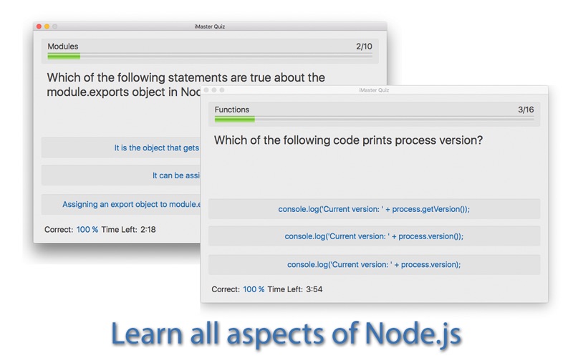This screenshot has height=358, width=573.
Task: Minimize the Modules quiz window with yellow button
Action: click(47, 26)
